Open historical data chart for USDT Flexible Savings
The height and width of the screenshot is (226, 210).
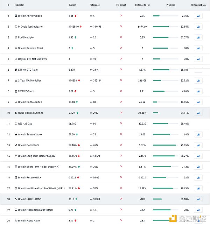coord(198,113)
